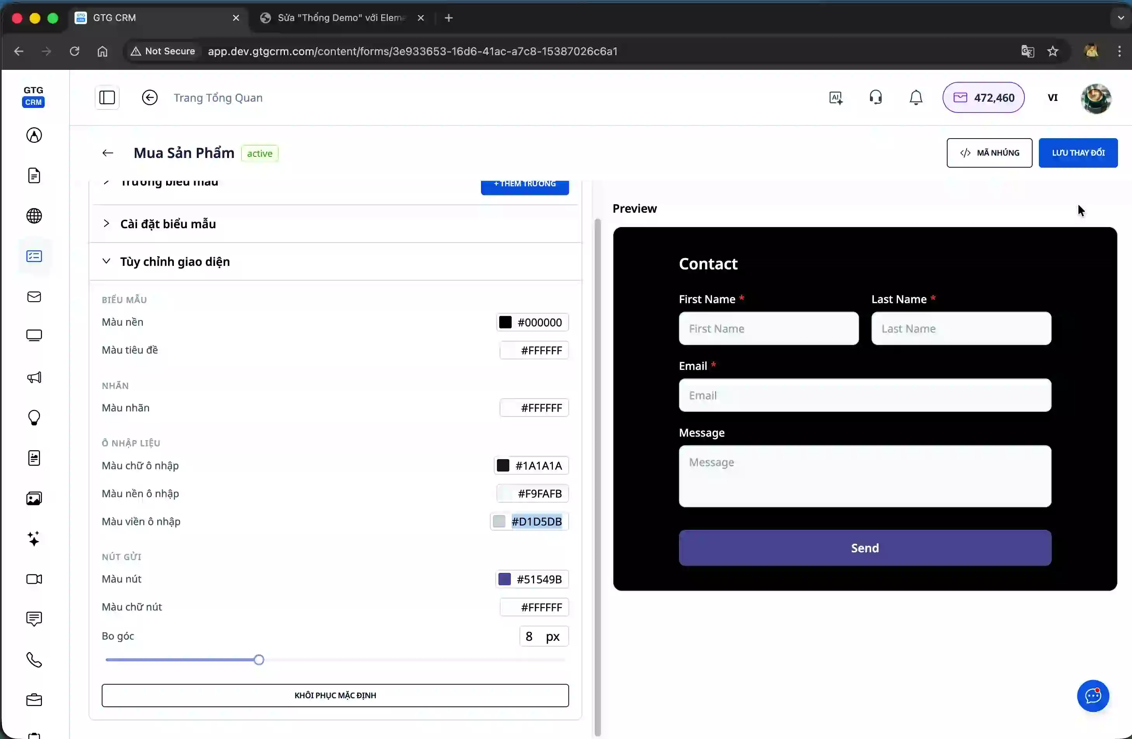The width and height of the screenshot is (1132, 739).
Task: Click the AI assistant icon in header
Action: click(836, 98)
